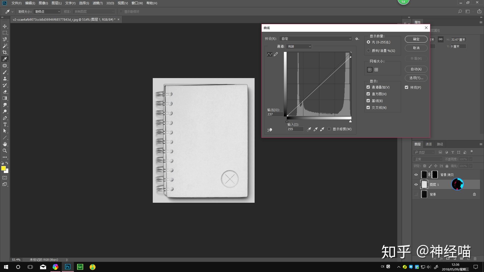Select the Move tool
484x272 pixels.
(x=5, y=26)
